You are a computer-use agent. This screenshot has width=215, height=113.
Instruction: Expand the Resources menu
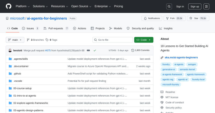[59, 6]
